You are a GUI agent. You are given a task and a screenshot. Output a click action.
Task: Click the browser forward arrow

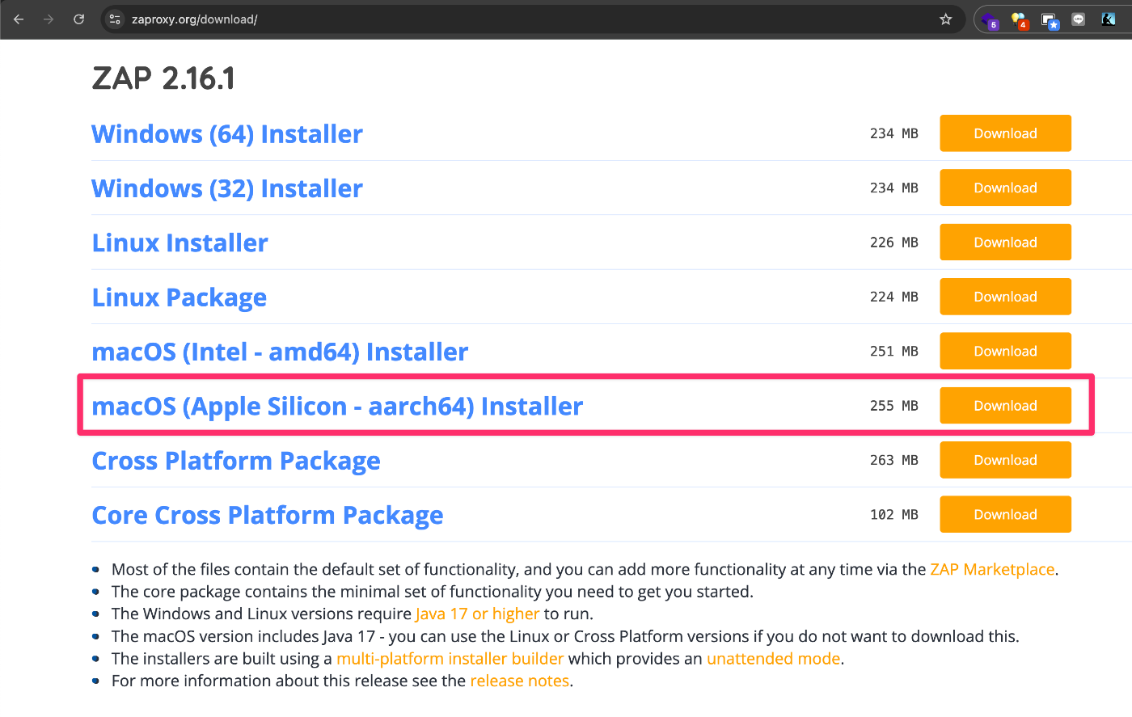(49, 19)
